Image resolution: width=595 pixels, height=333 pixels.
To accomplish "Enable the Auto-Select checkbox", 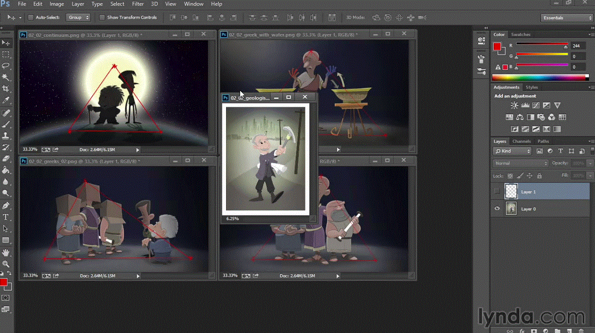I will pyautogui.click(x=31, y=17).
